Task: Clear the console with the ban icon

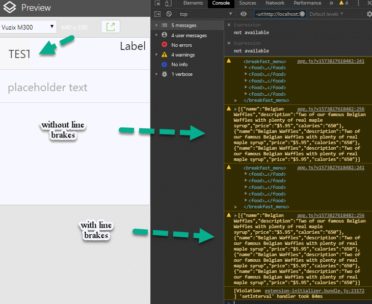Action: 169,14
